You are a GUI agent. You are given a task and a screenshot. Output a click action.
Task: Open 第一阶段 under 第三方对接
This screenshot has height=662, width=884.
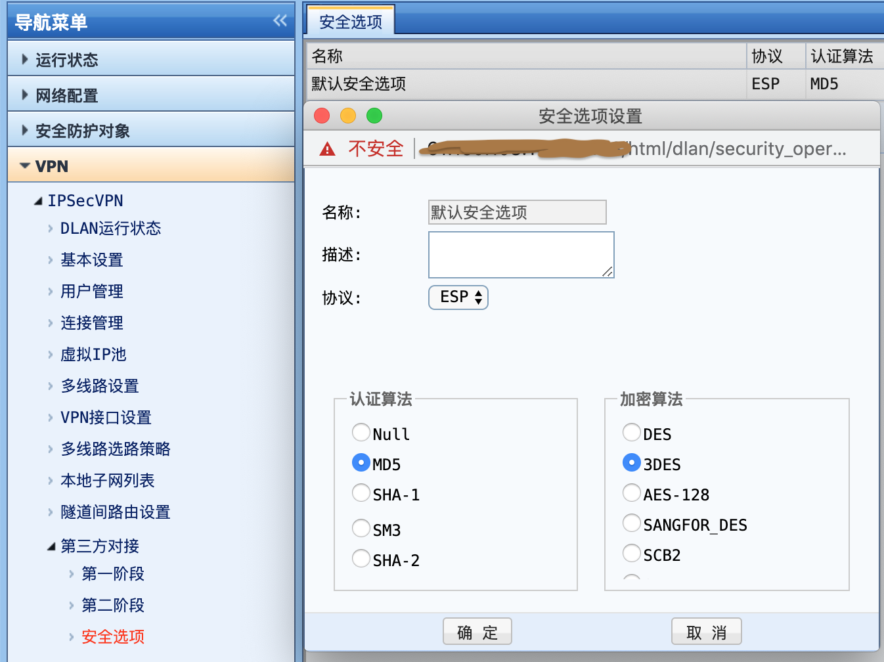[x=113, y=574]
